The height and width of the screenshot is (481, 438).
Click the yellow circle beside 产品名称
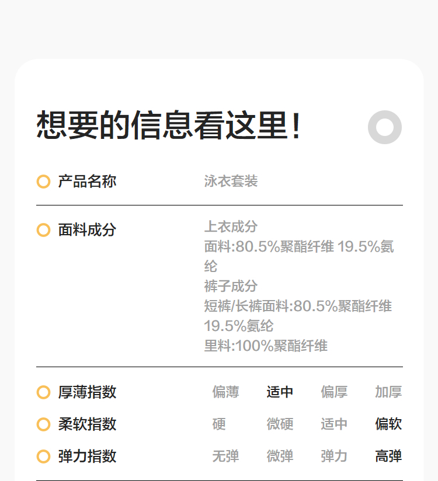click(43, 182)
